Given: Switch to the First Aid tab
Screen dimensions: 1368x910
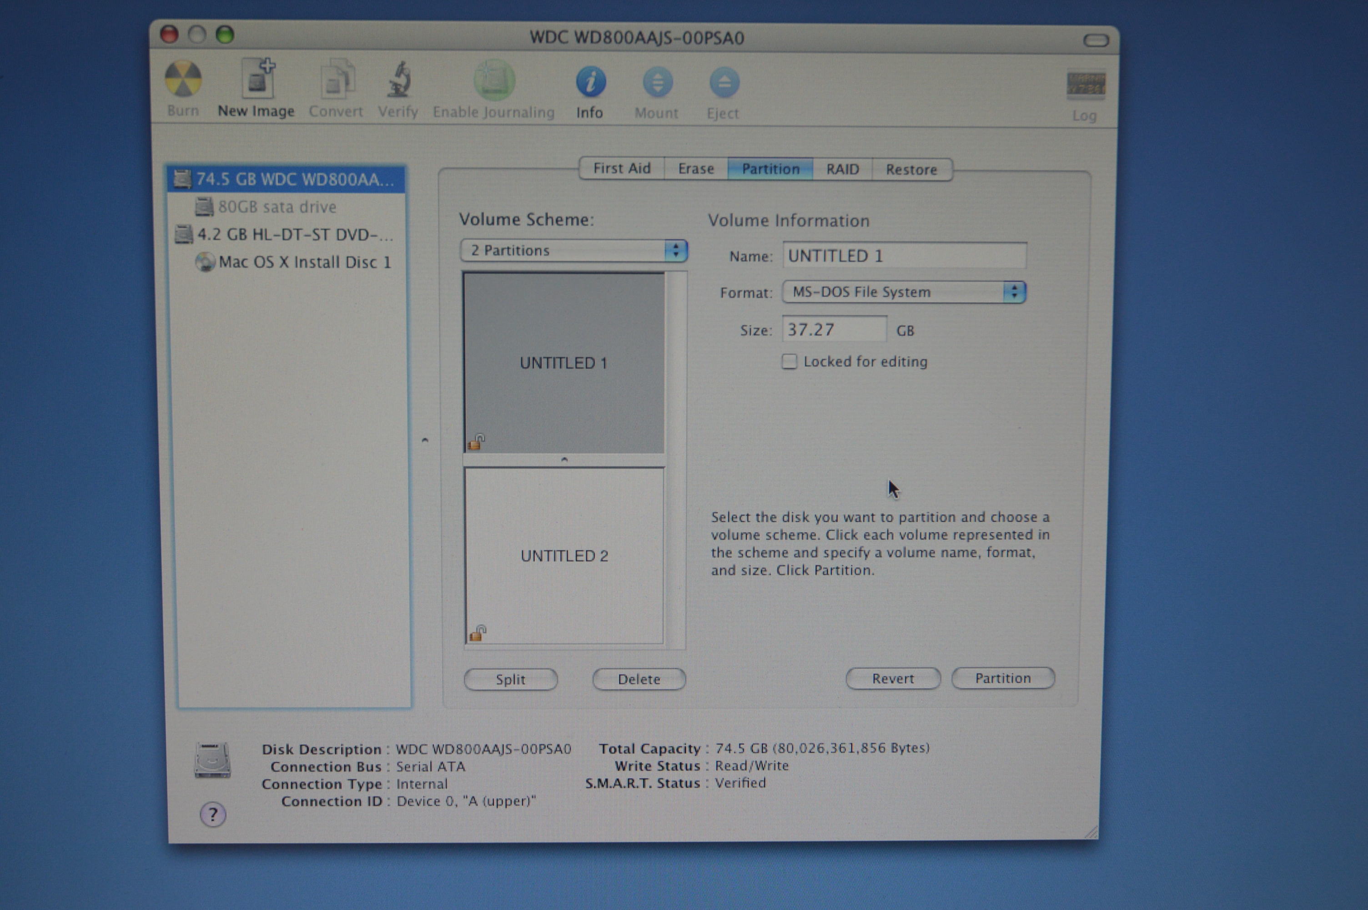Looking at the screenshot, I should [x=622, y=168].
